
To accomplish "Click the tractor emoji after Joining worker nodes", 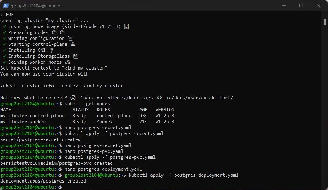I will click(68, 62).
